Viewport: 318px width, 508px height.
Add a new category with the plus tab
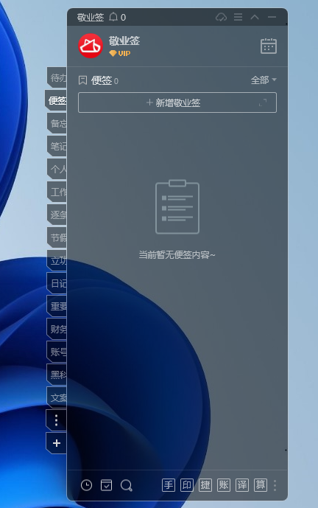pyautogui.click(x=57, y=443)
